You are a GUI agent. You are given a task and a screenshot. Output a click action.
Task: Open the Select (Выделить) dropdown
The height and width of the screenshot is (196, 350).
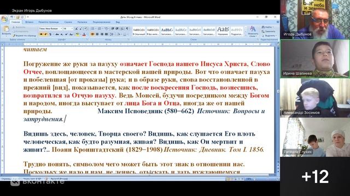pos(270,35)
